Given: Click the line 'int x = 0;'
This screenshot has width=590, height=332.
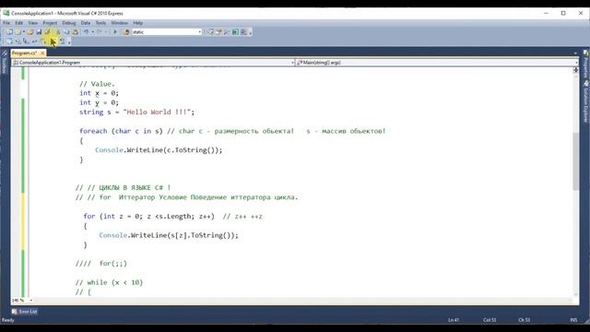Looking at the screenshot, I should [99, 93].
